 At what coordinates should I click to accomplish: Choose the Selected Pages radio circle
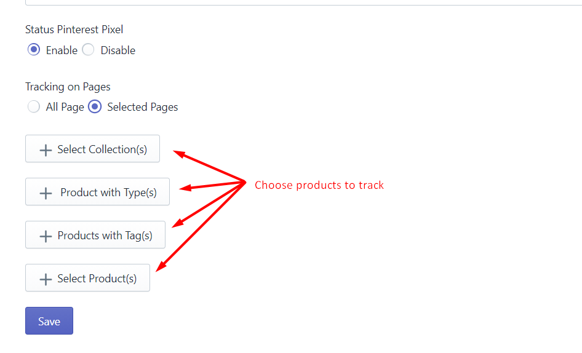click(95, 107)
